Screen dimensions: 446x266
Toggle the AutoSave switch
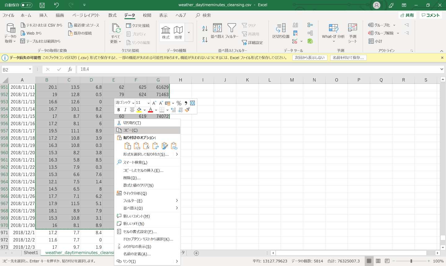[27, 5]
